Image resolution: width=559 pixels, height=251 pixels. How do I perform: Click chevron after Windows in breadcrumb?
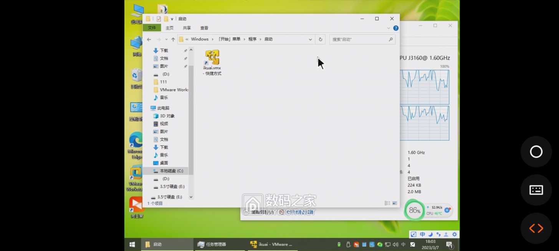(212, 39)
